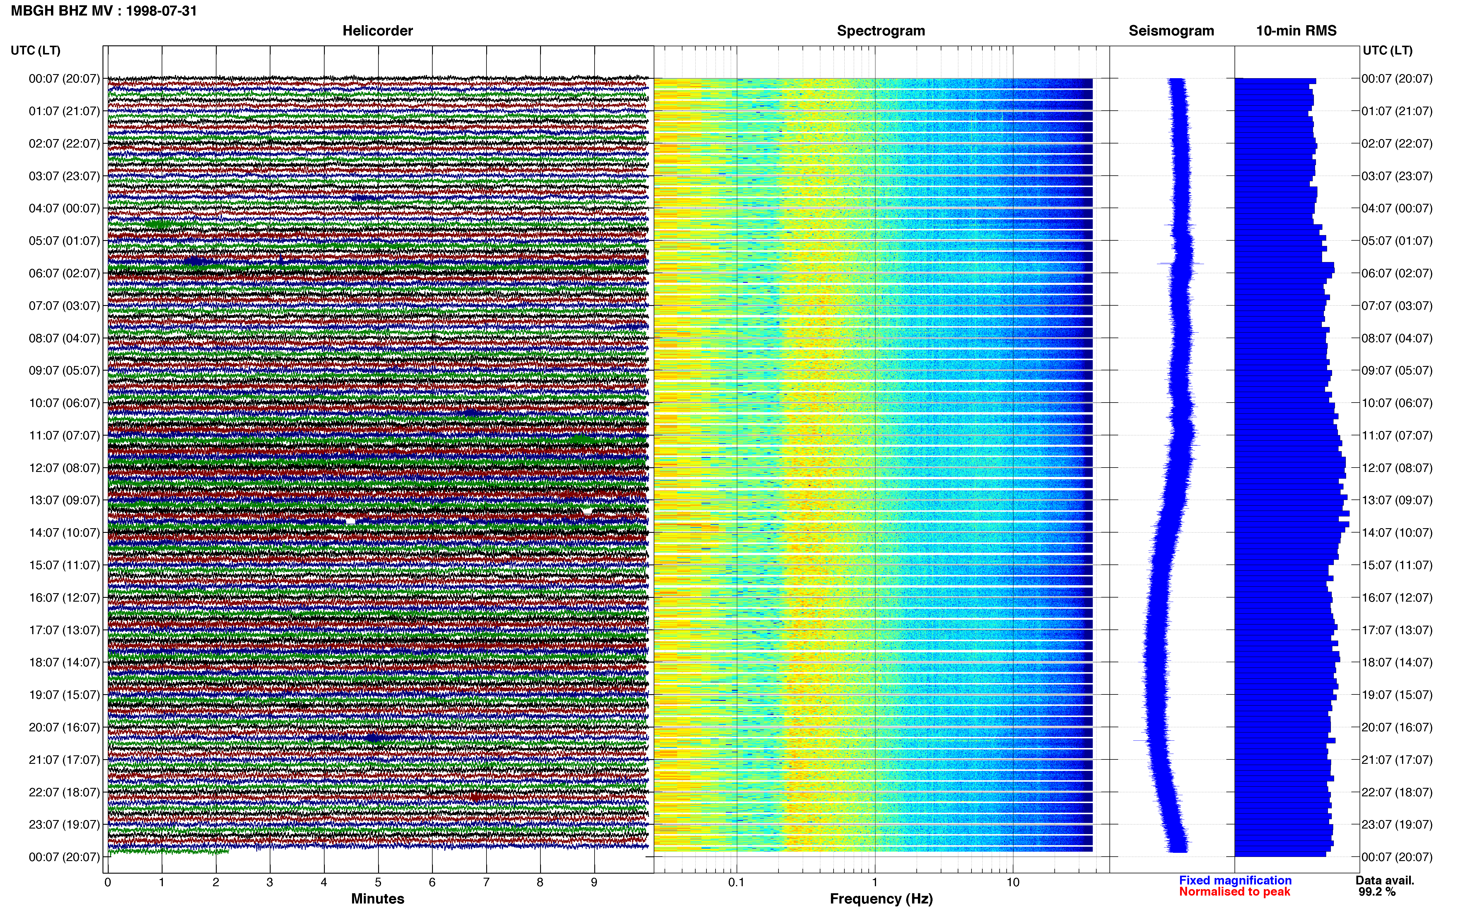Click the 10-min RMS panel heading
The height and width of the screenshot is (919, 1470).
tap(1296, 31)
